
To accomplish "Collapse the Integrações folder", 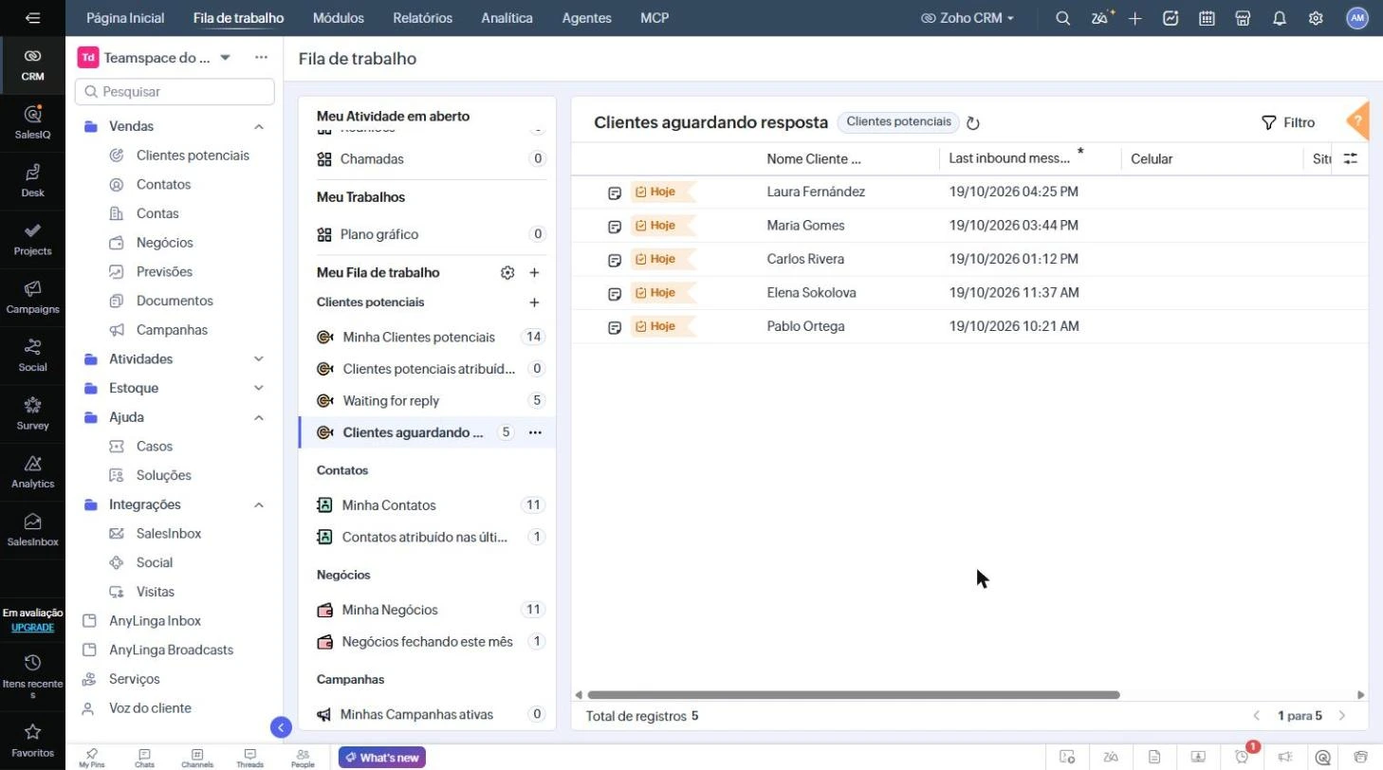I will click(259, 504).
